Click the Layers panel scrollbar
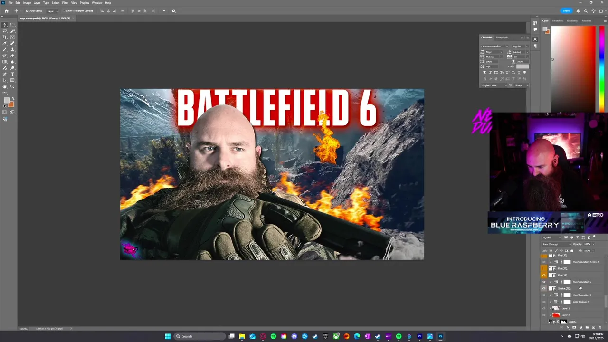Image resolution: width=608 pixels, height=342 pixels. [606, 302]
